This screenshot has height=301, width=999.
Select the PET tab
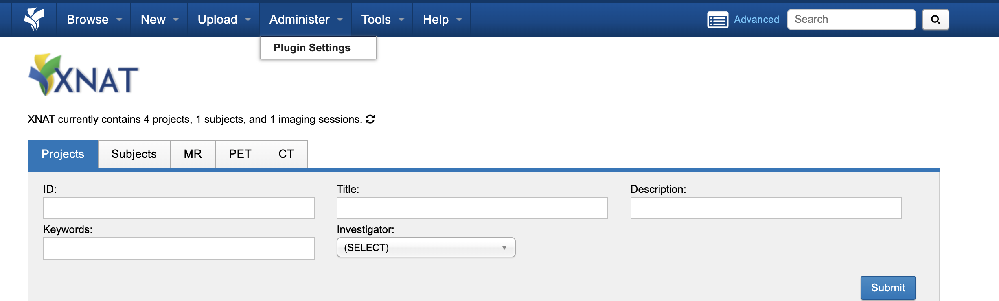[x=240, y=154]
